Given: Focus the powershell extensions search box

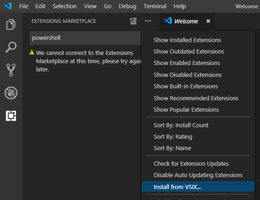Looking at the screenshot, I should pyautogui.click(x=86, y=38).
